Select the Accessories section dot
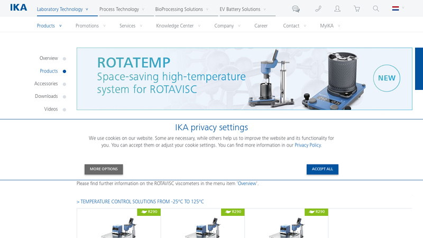 pyautogui.click(x=65, y=84)
